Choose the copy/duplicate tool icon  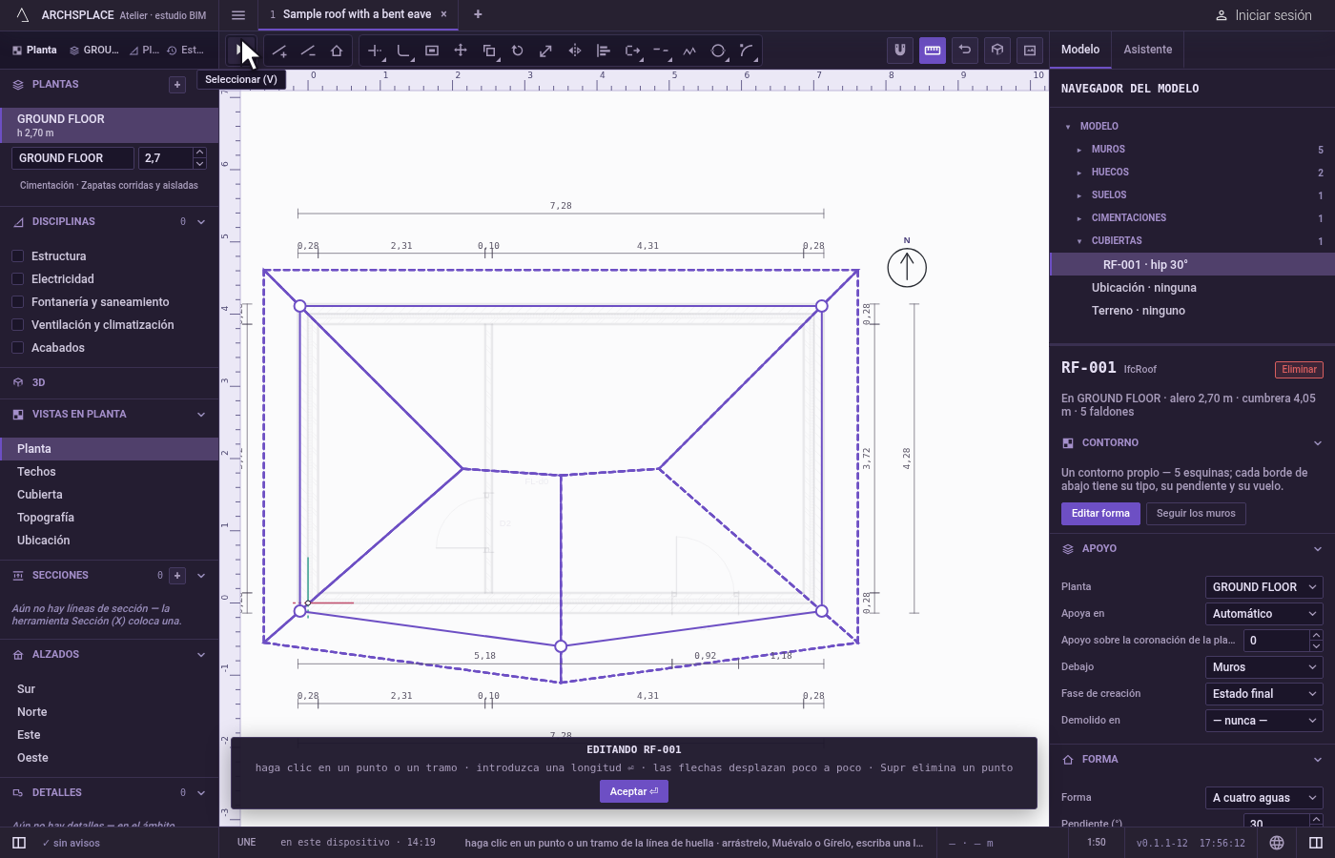click(x=489, y=51)
